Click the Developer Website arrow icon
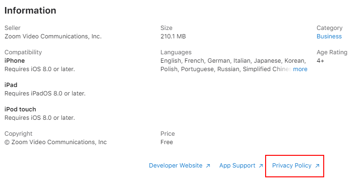The height and width of the screenshot is (182, 364). [208, 166]
